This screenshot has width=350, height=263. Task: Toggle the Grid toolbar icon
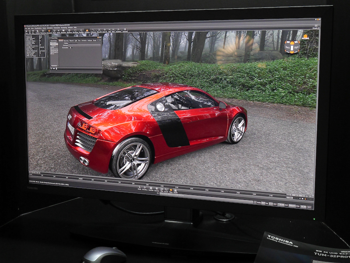pos(109,31)
